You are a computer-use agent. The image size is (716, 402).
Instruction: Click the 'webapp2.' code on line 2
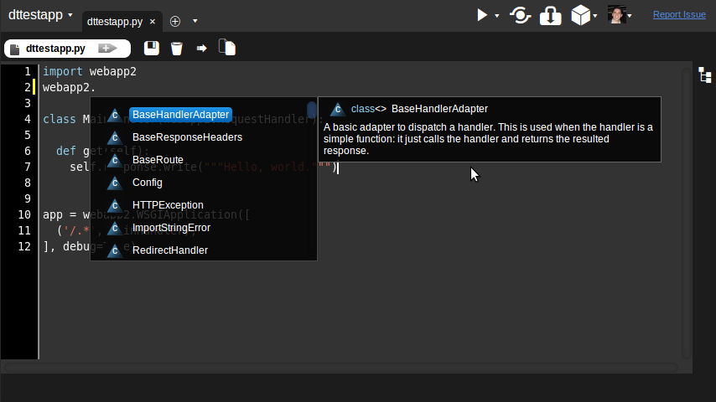[x=69, y=88]
